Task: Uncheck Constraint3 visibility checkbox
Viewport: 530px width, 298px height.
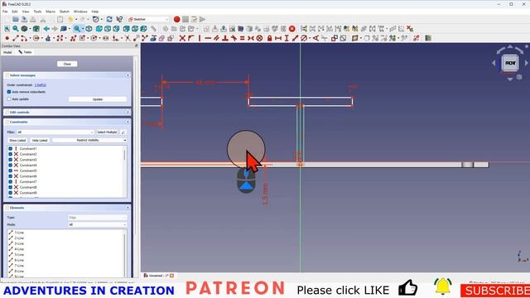Action: pos(10,160)
